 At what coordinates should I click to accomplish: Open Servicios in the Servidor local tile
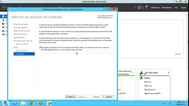tap(148, 86)
